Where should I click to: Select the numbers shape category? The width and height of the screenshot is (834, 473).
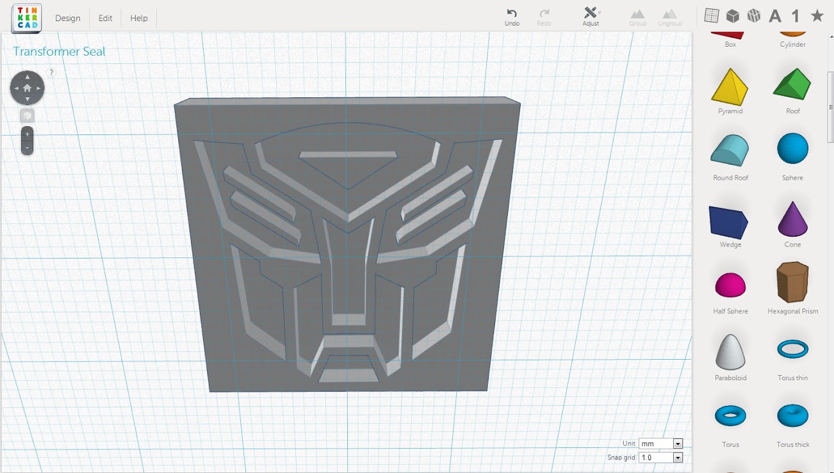pos(796,16)
